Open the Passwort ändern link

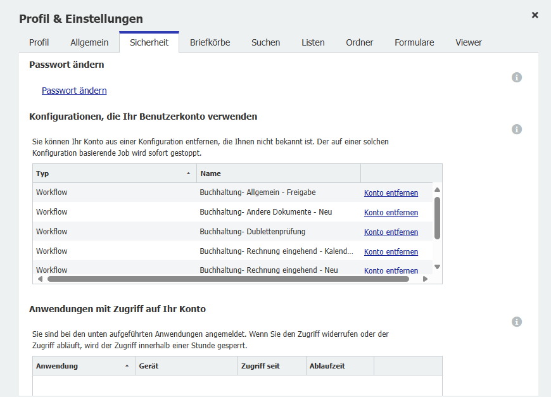coord(74,91)
